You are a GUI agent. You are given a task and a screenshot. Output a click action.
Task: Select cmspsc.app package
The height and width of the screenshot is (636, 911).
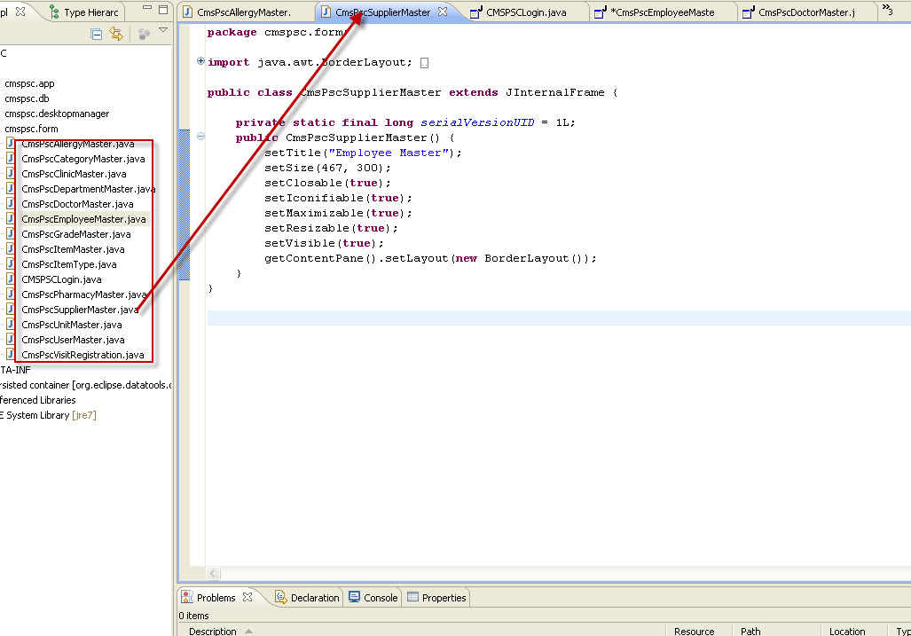coord(29,83)
